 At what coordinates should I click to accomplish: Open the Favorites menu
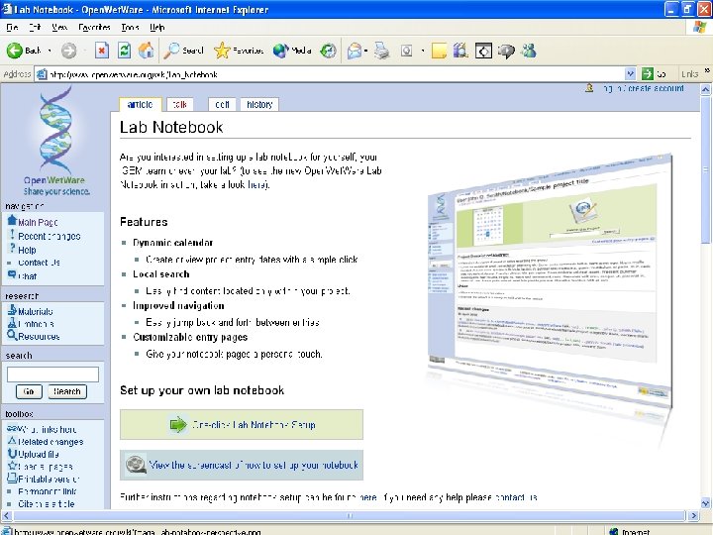(94, 28)
